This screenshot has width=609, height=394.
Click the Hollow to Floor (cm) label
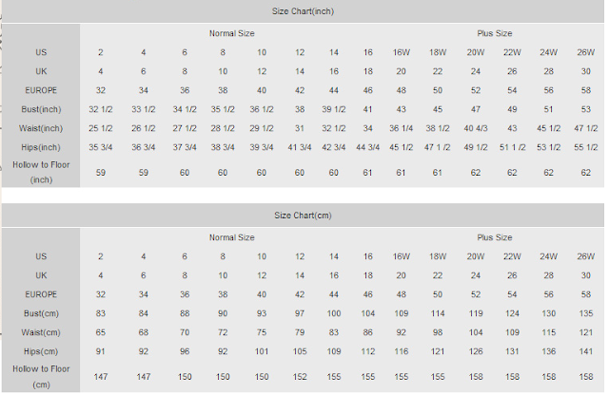[41, 377]
